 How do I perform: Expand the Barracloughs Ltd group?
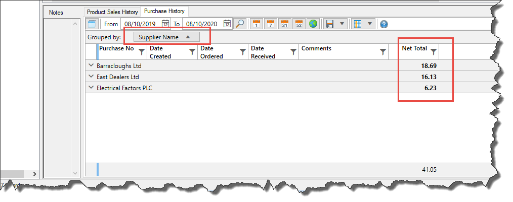point(91,65)
